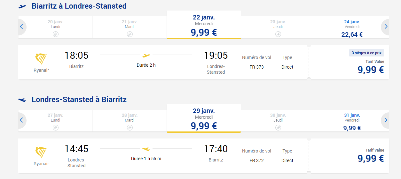
Task: Show later return dates with right arrow
Action: pos(386,120)
